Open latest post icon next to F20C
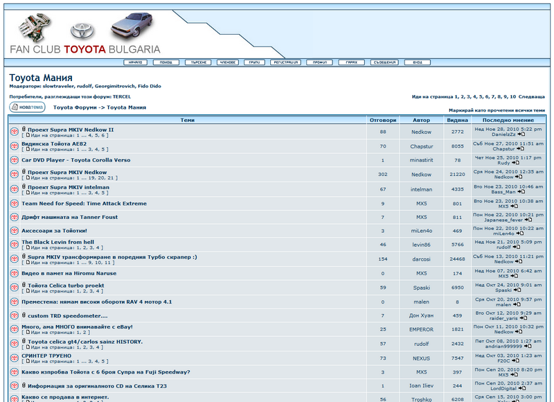 (515, 360)
